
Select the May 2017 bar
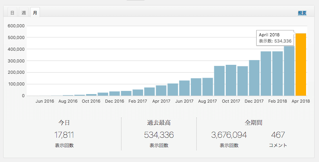click(x=173, y=90)
